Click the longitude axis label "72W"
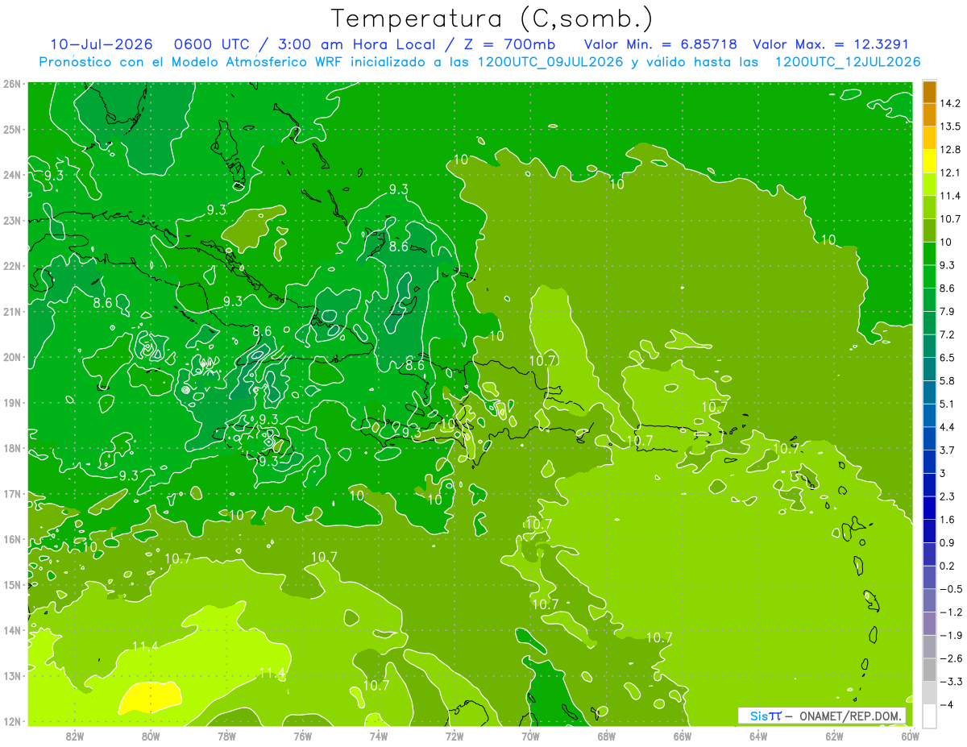 coord(454,736)
